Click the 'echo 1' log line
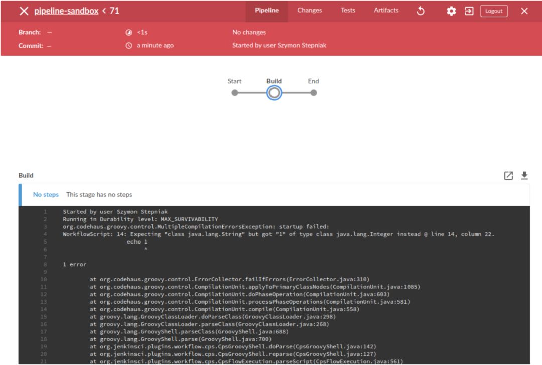Viewport: 542px width, 365px height. [x=137, y=242]
